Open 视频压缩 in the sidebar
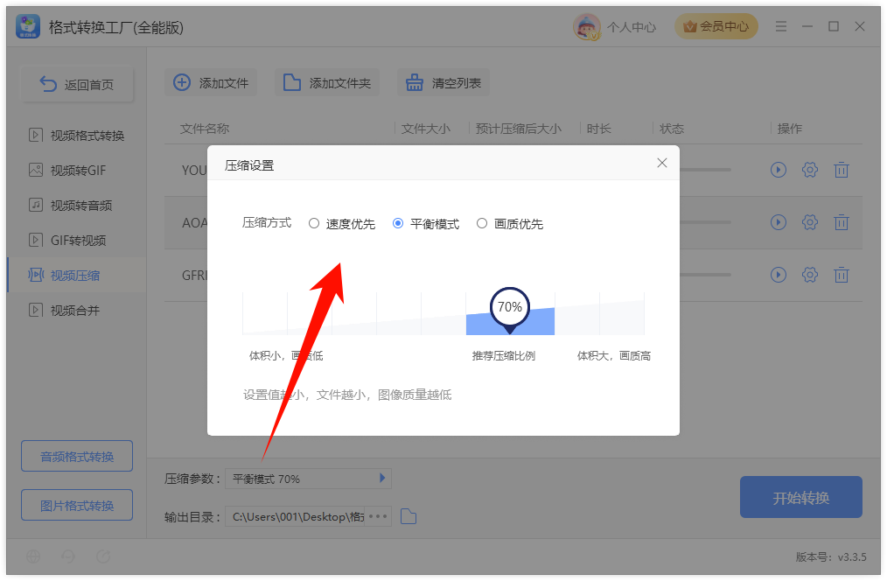This screenshot has width=887, height=581. tap(76, 276)
